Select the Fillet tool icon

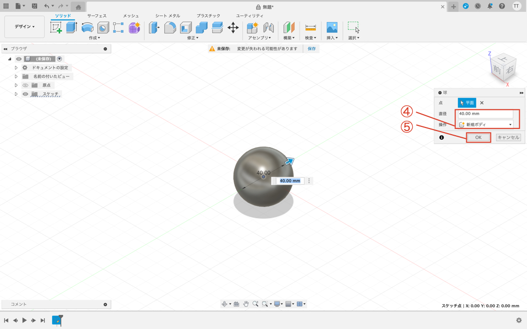click(x=170, y=28)
